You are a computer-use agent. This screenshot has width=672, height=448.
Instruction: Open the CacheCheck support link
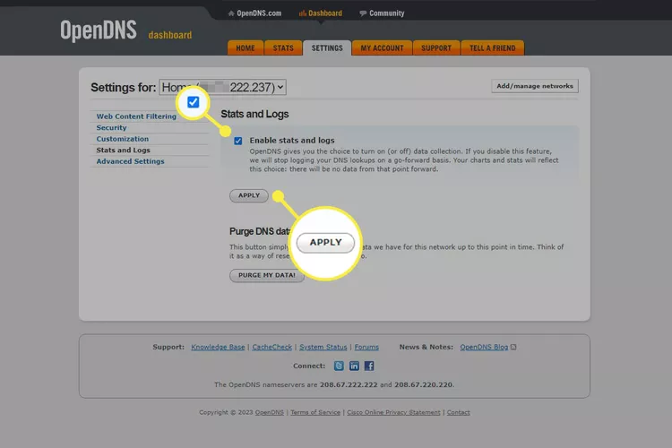(x=272, y=347)
